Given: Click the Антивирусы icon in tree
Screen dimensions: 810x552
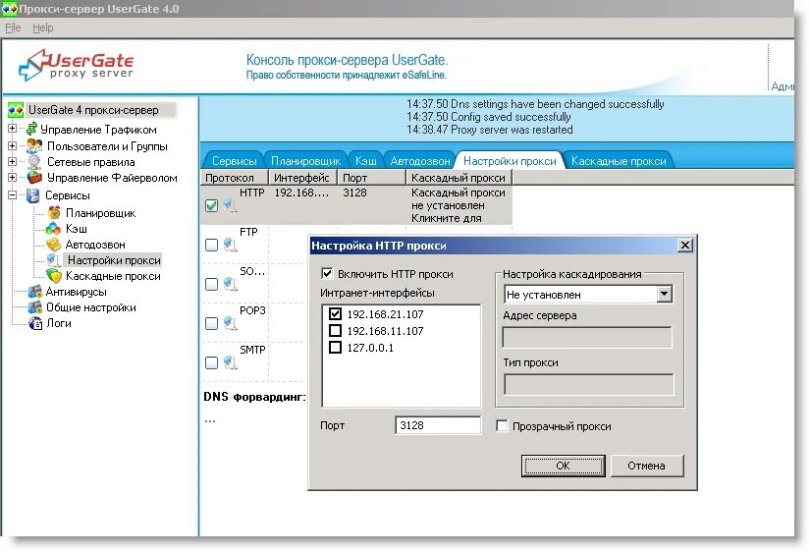Looking at the screenshot, I should point(34,292).
